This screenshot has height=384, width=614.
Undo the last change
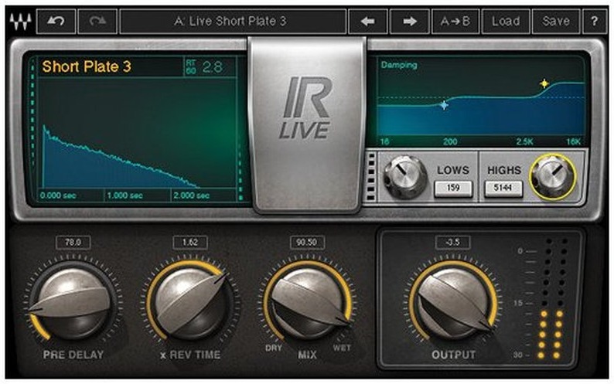pos(56,21)
